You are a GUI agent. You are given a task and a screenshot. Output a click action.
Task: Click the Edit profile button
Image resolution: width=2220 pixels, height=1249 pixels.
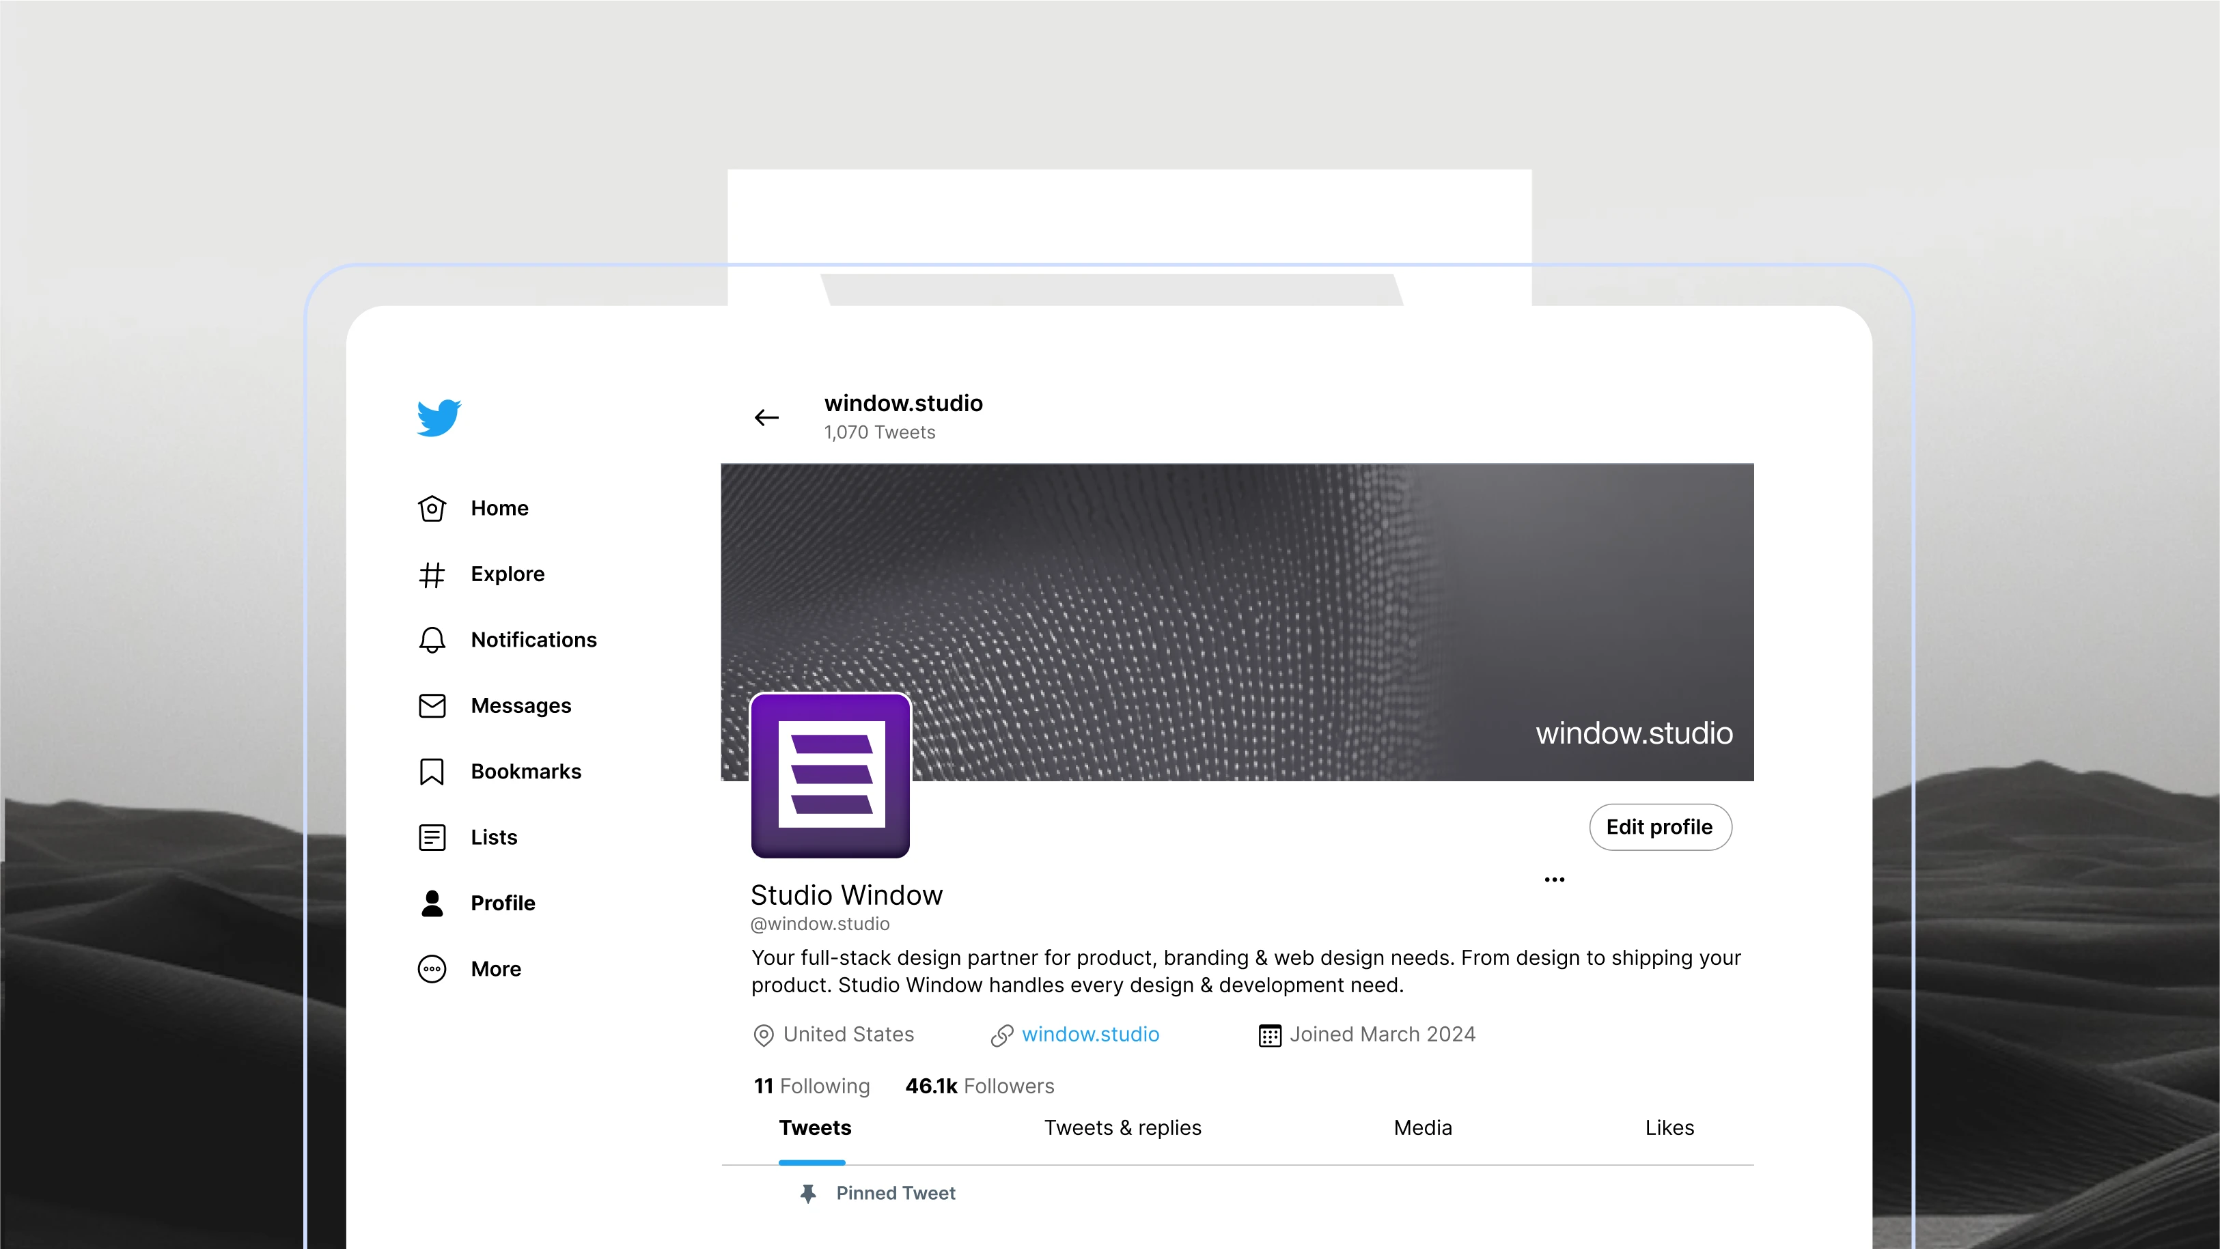(1660, 827)
